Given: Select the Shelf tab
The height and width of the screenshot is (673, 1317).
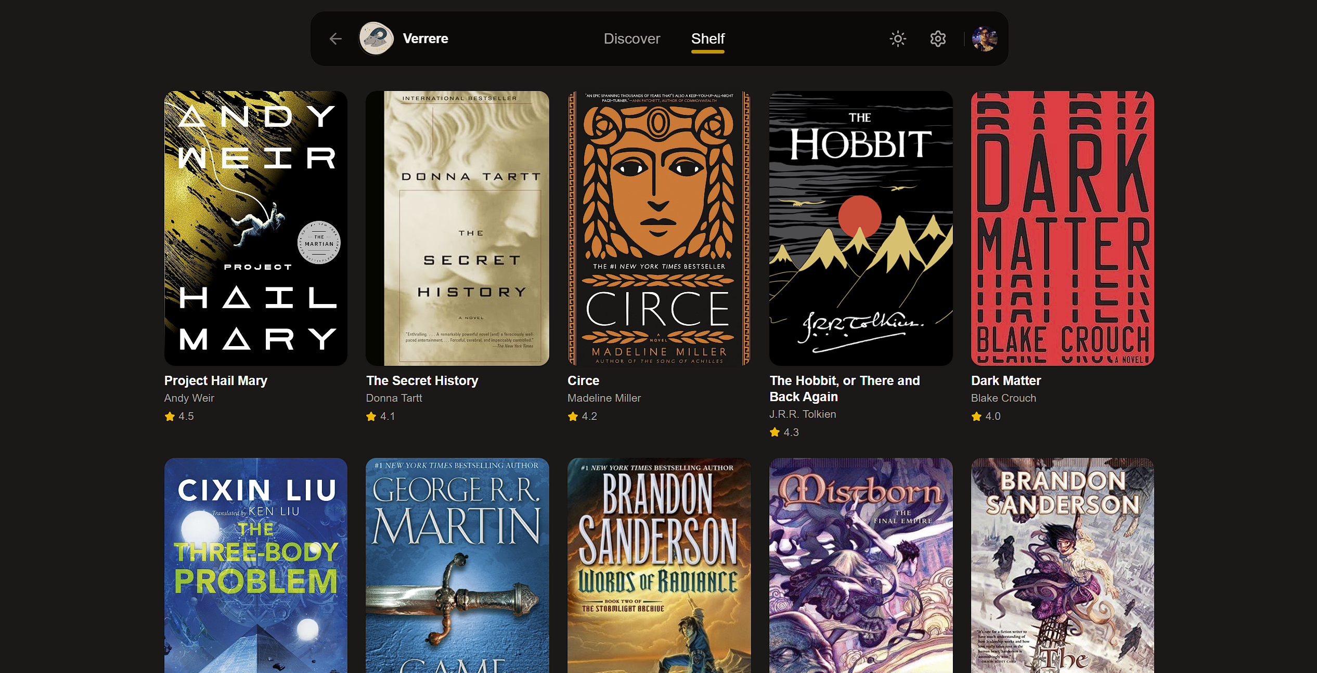Looking at the screenshot, I should point(708,38).
